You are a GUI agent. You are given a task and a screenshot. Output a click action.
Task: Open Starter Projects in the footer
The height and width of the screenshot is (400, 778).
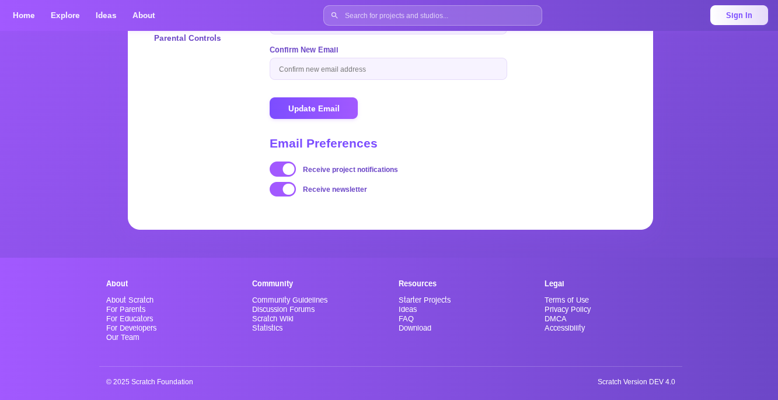pyautogui.click(x=424, y=300)
